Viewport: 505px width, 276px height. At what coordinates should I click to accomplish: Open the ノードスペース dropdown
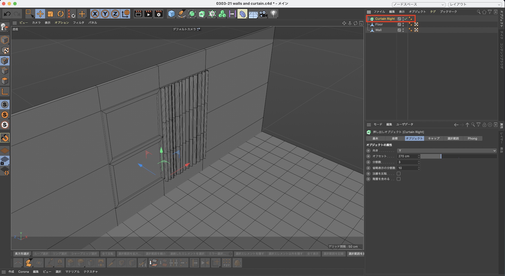418,5
